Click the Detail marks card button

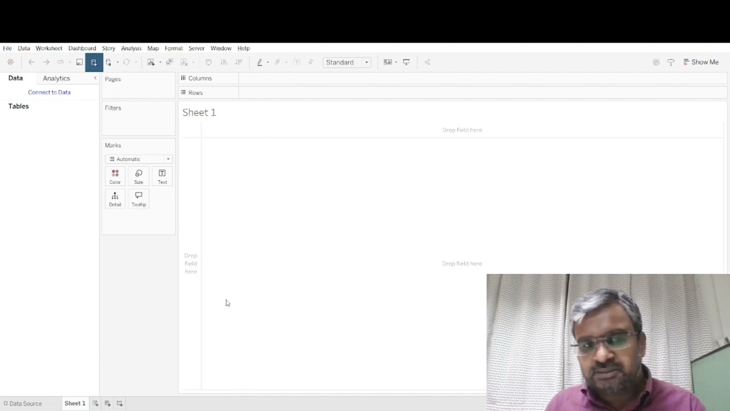click(115, 199)
